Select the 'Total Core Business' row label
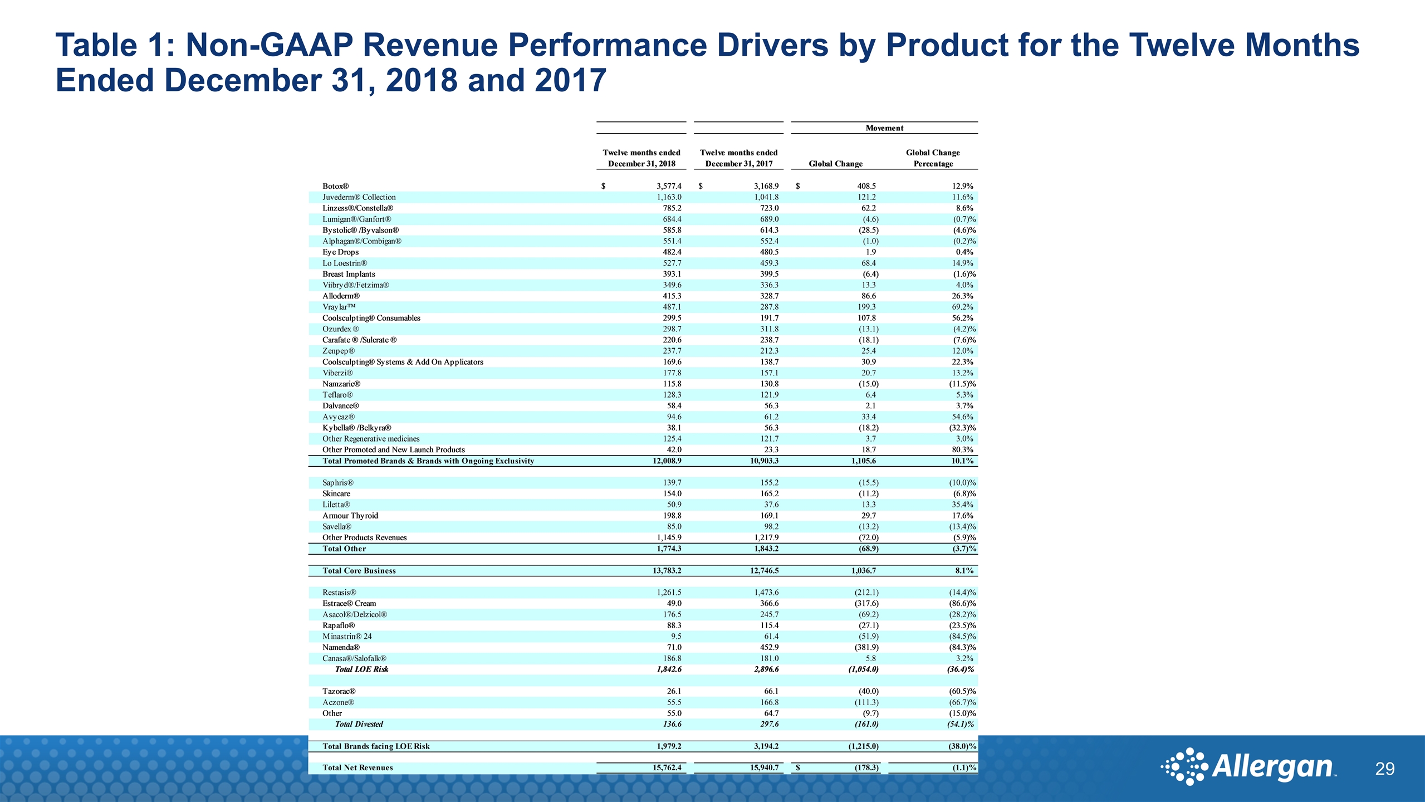Viewport: 1425px width, 802px height. (359, 570)
